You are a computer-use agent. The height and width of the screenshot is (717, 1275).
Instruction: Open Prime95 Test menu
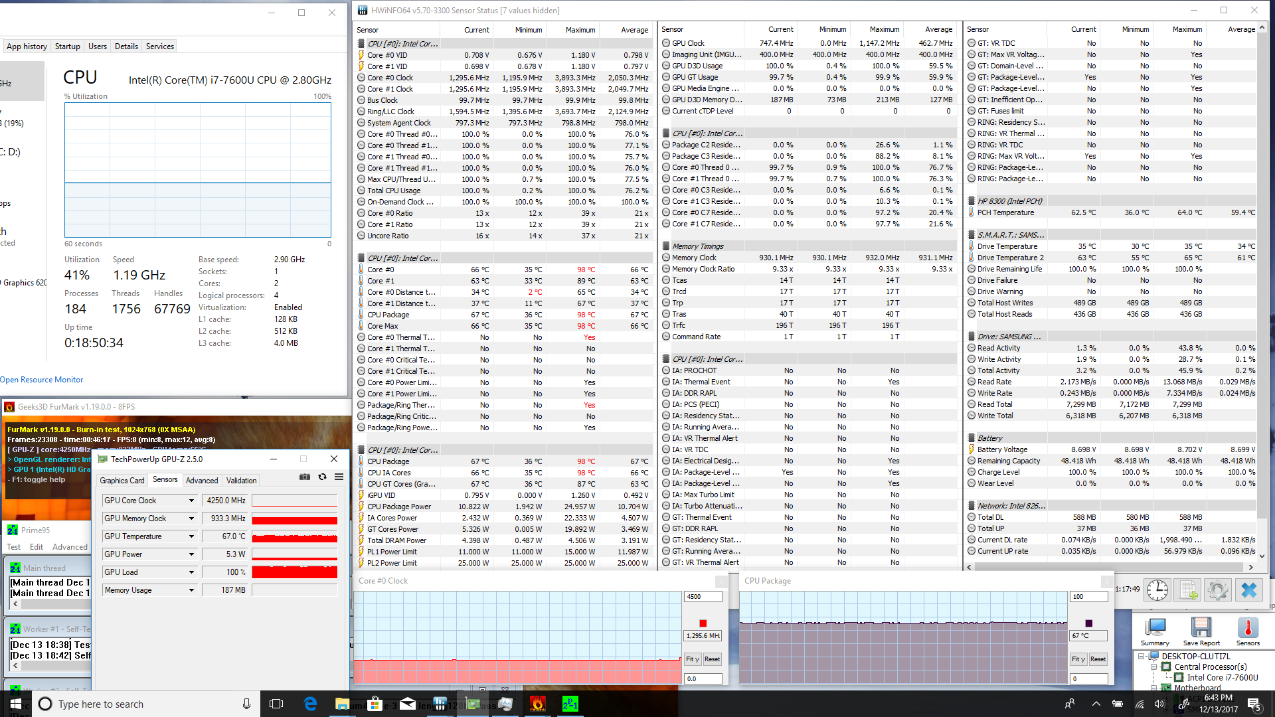point(13,547)
